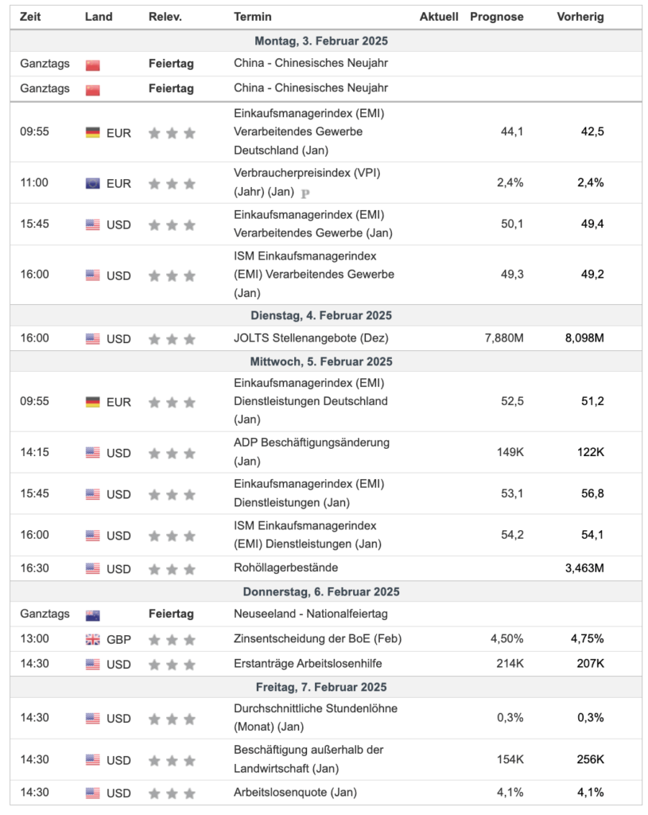Click the stars next to ADP Beschäftigungsänderung
The width and height of the screenshot is (648, 815).
click(172, 453)
